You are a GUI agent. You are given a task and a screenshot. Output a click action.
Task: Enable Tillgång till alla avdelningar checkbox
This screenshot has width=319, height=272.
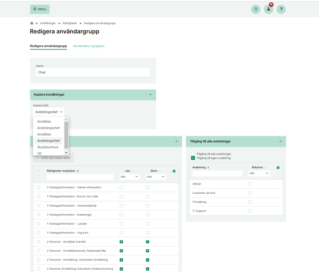pos(193,154)
